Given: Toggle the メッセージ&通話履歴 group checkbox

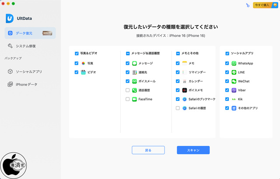Looking at the screenshot, I should [128, 54].
